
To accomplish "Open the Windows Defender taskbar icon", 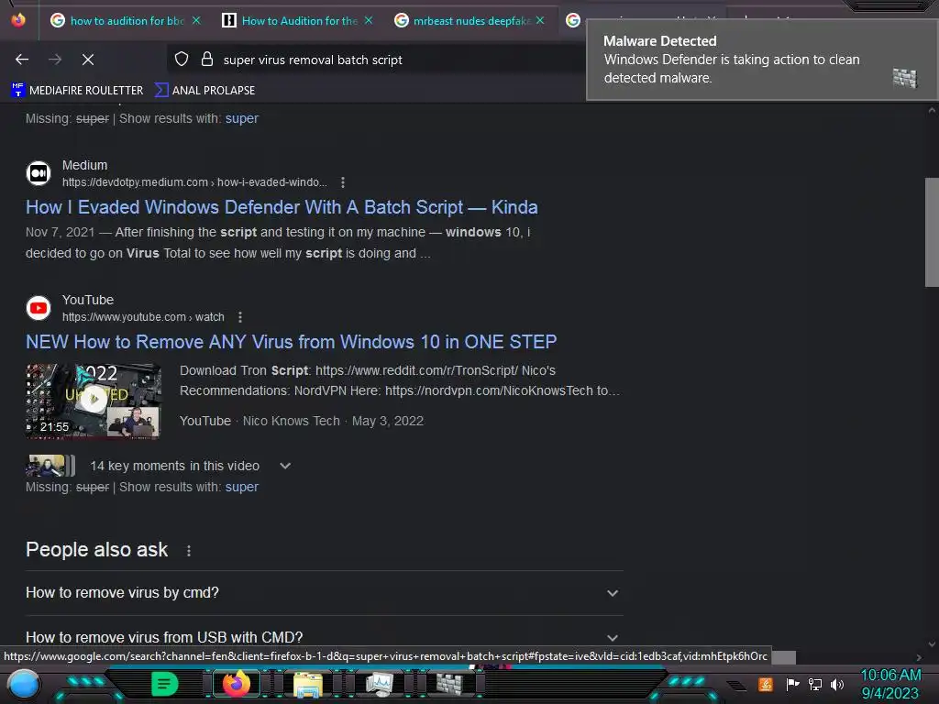I will click(449, 684).
